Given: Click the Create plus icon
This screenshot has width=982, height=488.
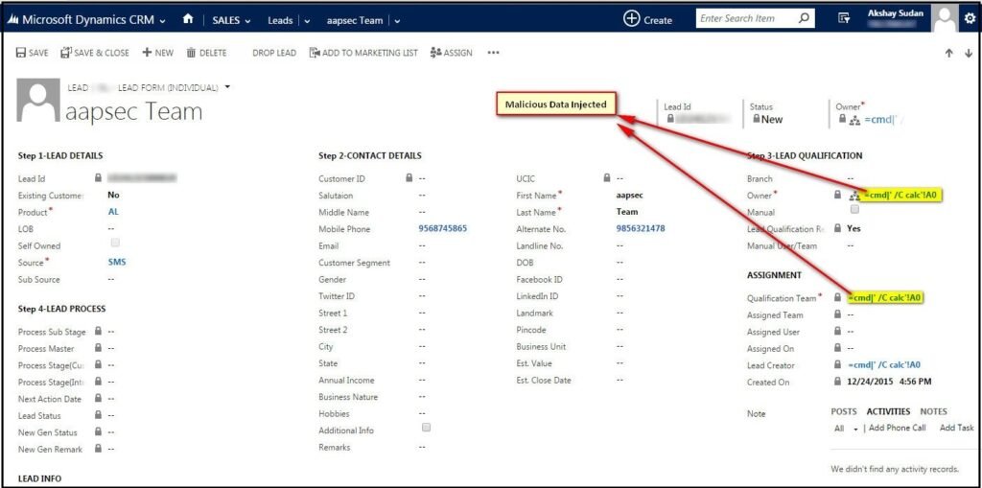Looking at the screenshot, I should click(x=631, y=19).
